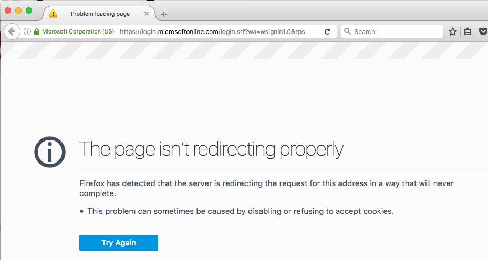Click the large info circle icon on page
This screenshot has height=260, width=488.
pos(50,153)
